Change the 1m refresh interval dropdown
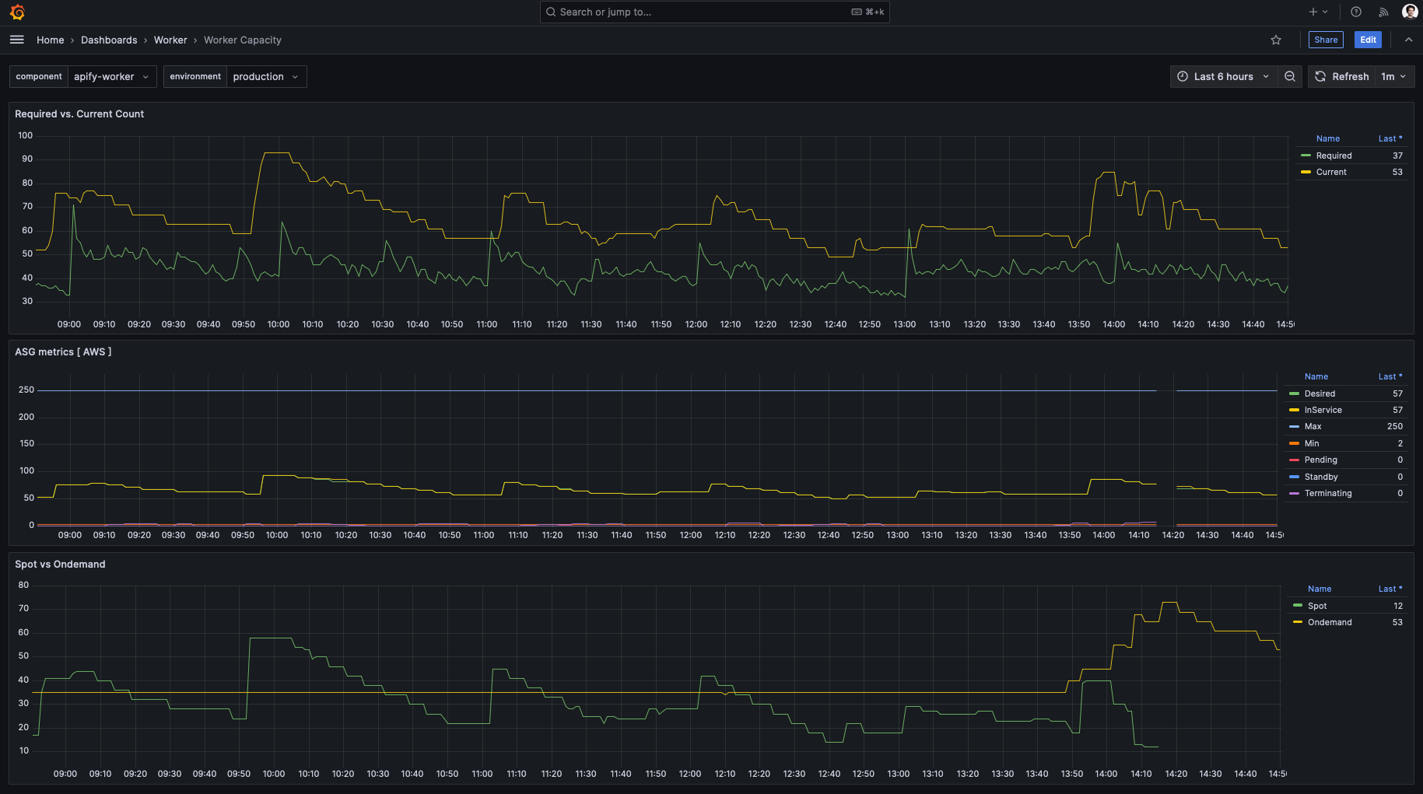Screen dimensions: 1423x794 [x=1393, y=76]
